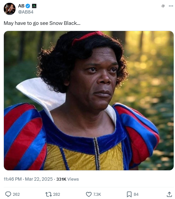The height and width of the screenshot is (199, 175).
Task: Click the reply speech bubble icon
Action: click(8, 194)
